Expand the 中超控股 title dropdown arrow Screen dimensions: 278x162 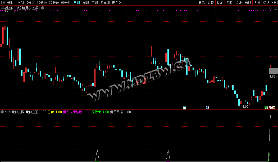pos(43,8)
